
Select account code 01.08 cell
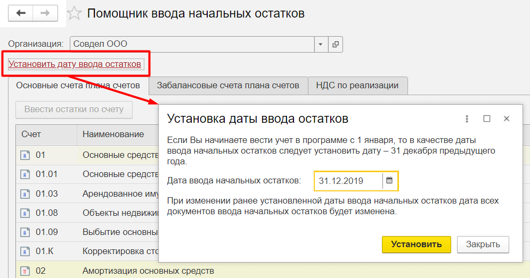click(46, 213)
